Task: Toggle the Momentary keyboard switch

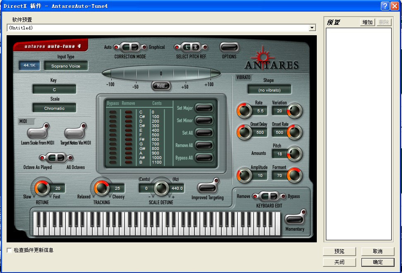Action: point(295,217)
